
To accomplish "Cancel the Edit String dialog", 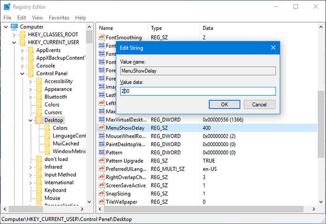I will 259,104.
